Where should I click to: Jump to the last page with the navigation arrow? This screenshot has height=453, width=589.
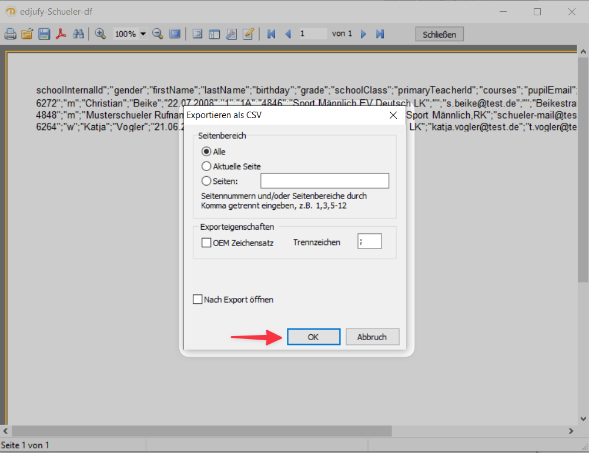point(380,33)
